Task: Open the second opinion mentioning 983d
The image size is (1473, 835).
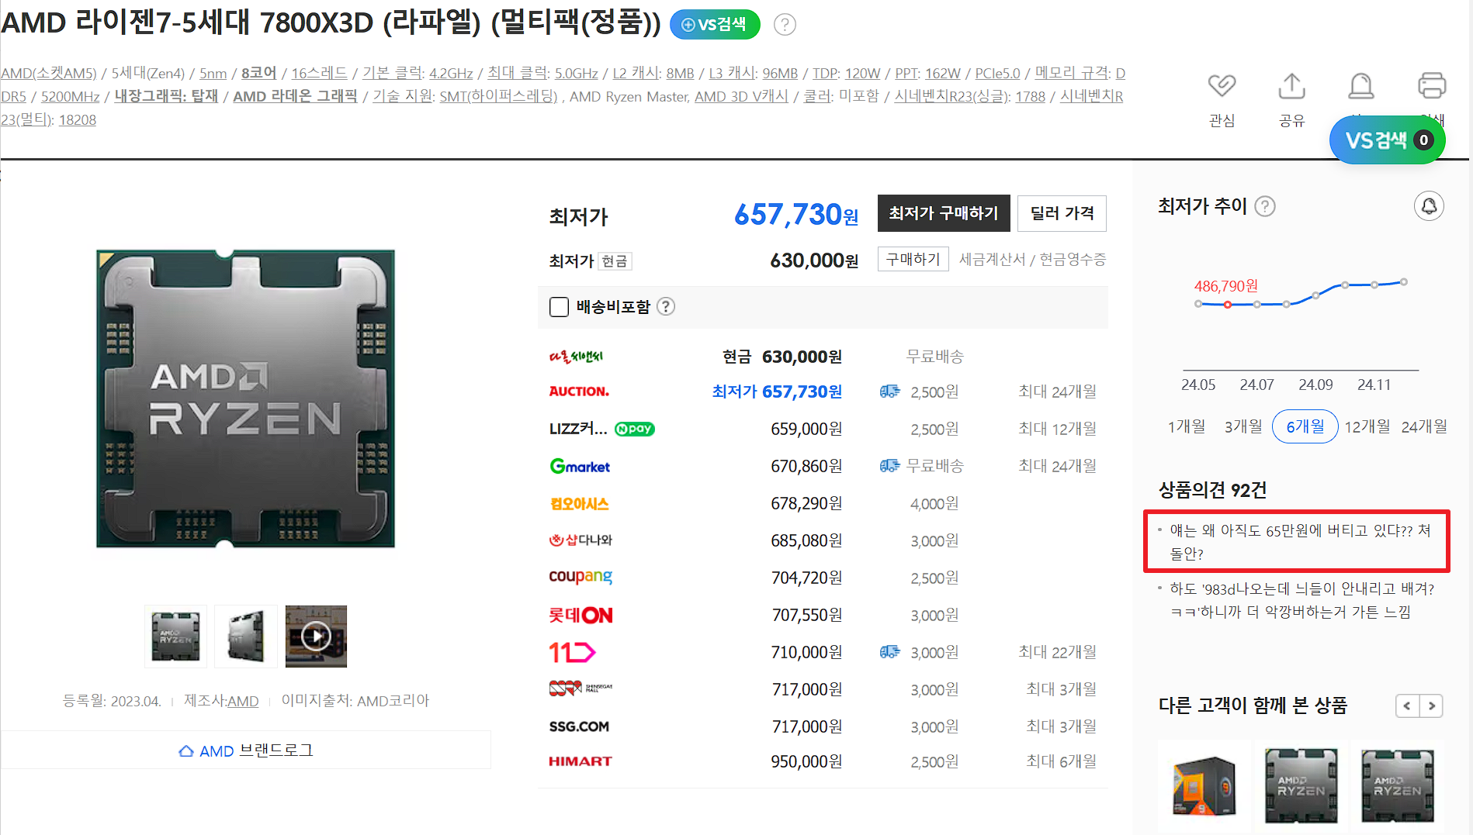Action: pyautogui.click(x=1301, y=600)
